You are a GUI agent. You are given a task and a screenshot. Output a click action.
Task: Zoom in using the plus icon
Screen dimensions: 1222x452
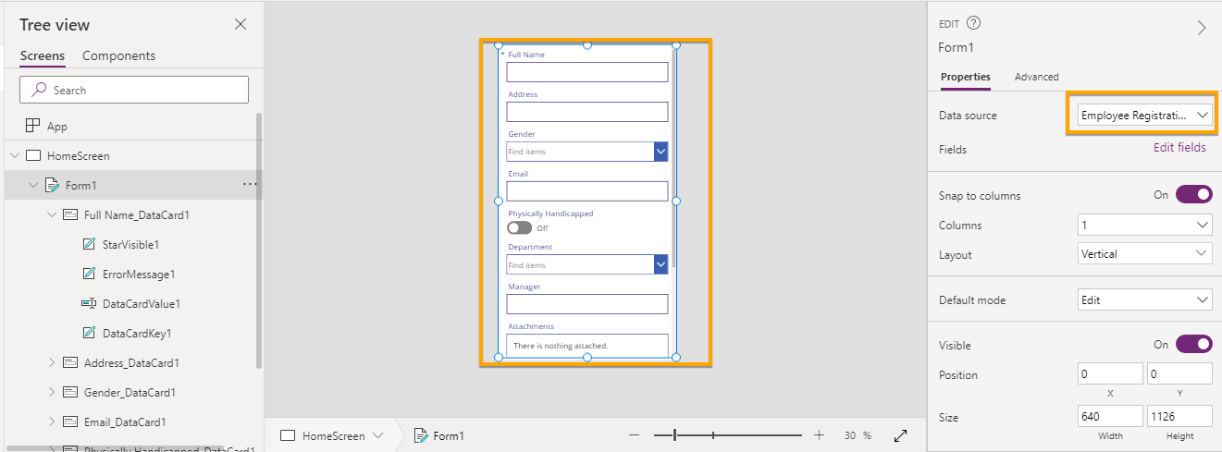tap(819, 435)
